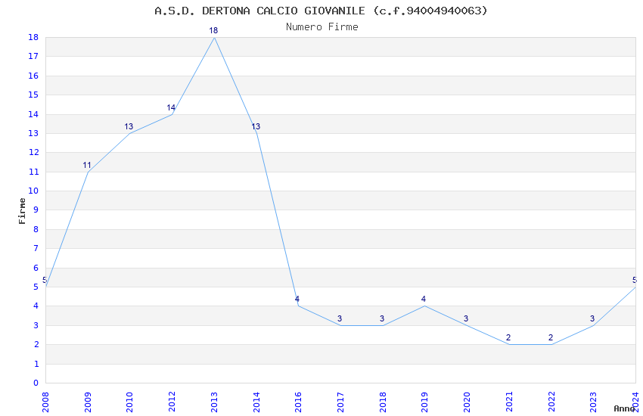Click the data label 5 above 2024
Image resolution: width=643 pixels, height=416 pixels.
[x=635, y=280]
